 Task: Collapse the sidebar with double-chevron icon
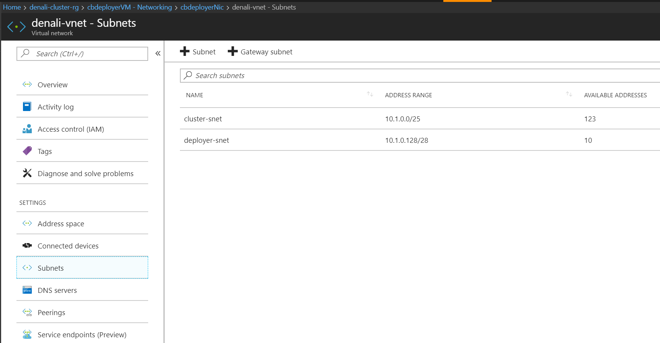coord(158,54)
